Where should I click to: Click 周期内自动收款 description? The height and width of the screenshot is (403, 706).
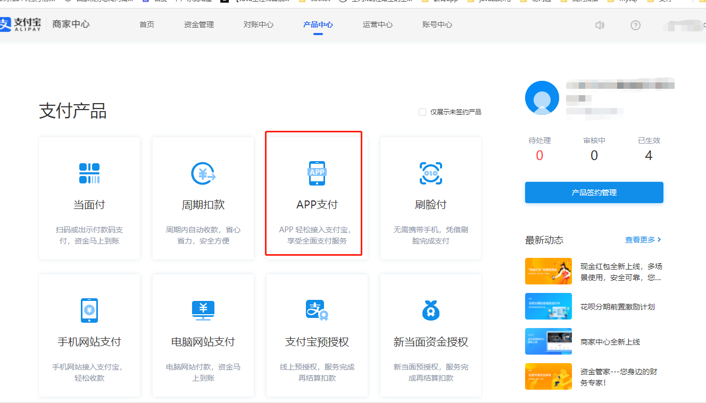203,236
